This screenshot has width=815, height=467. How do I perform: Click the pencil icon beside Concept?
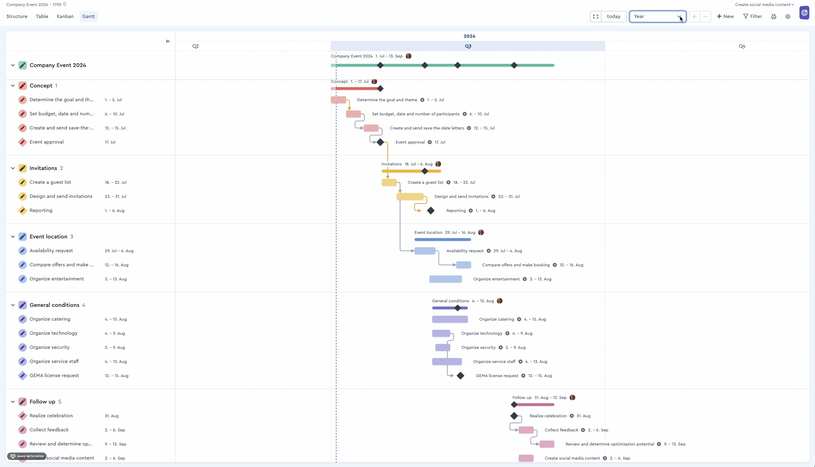23,85
